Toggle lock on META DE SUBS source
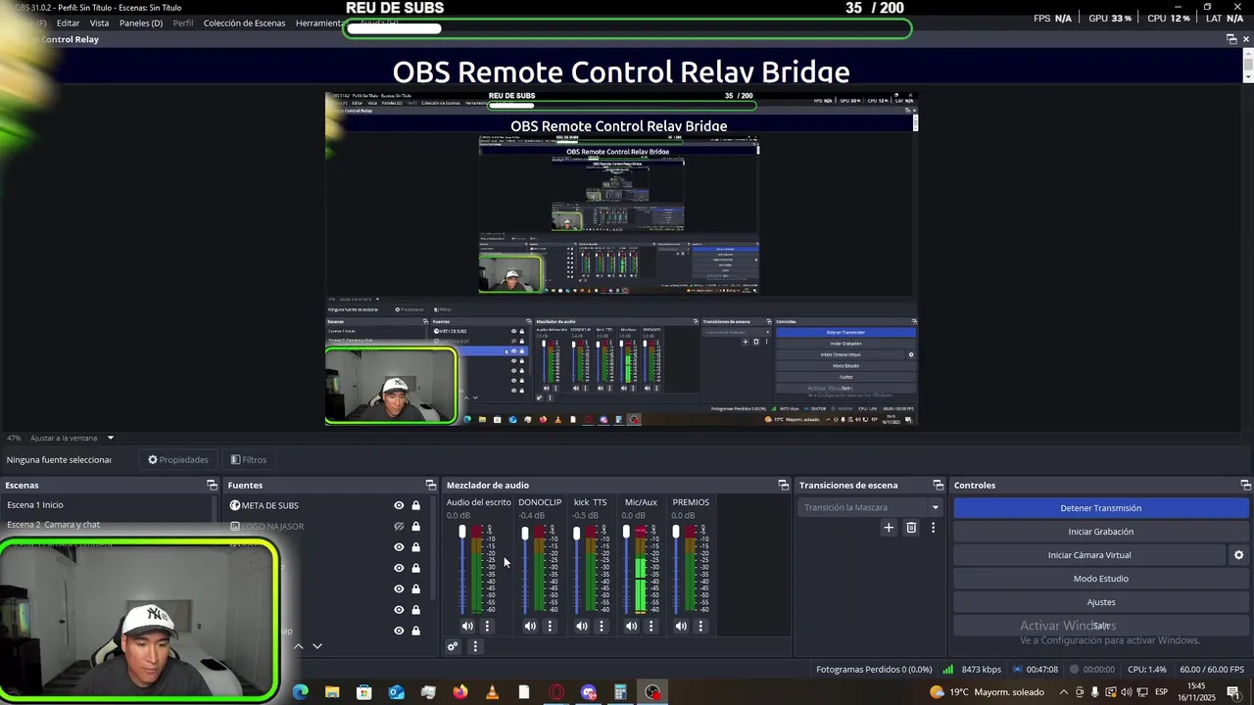The height and width of the screenshot is (705, 1254). tap(415, 505)
